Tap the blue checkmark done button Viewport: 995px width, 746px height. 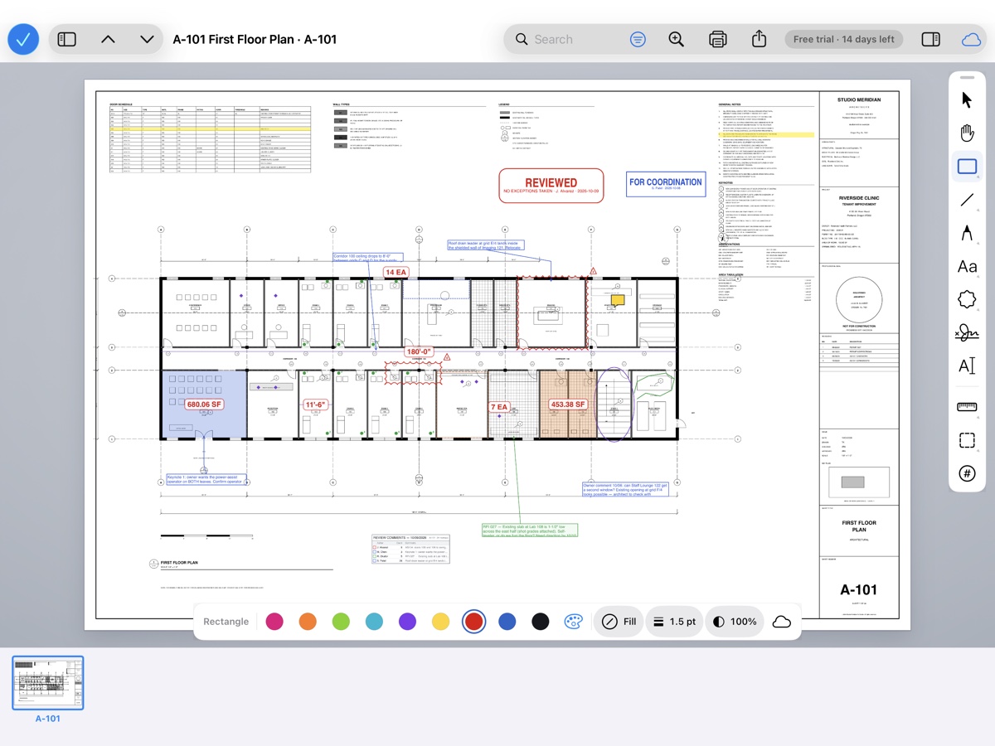[23, 39]
